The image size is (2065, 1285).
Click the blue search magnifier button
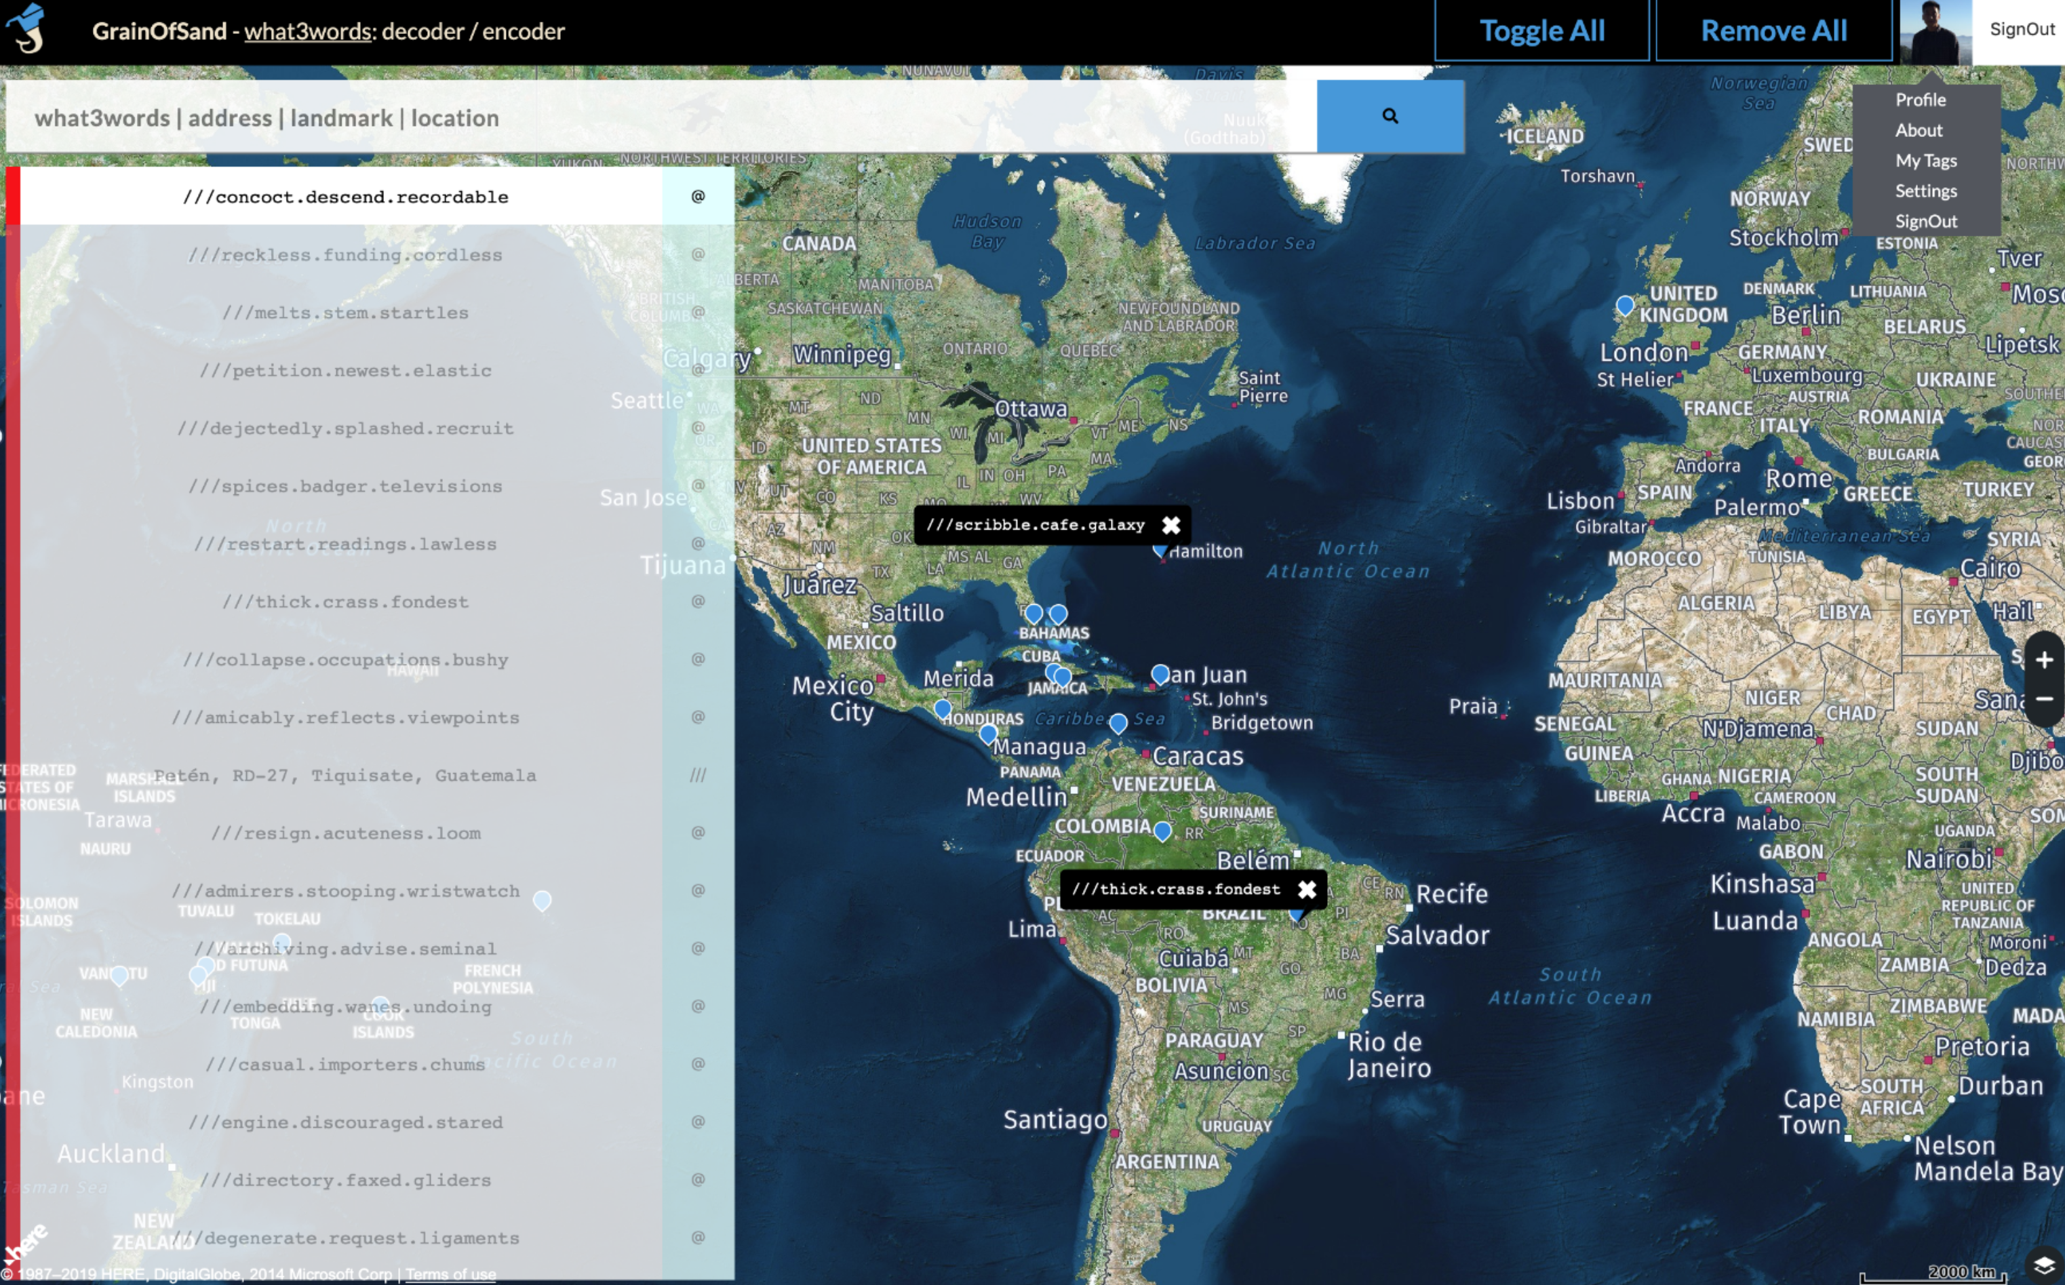(1390, 117)
